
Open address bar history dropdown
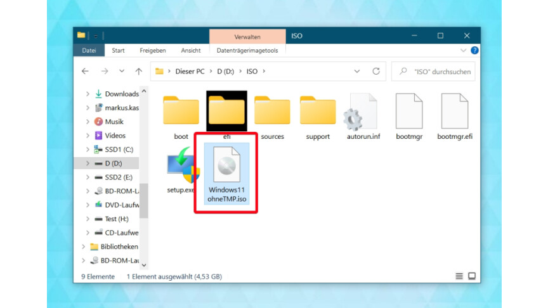click(357, 71)
